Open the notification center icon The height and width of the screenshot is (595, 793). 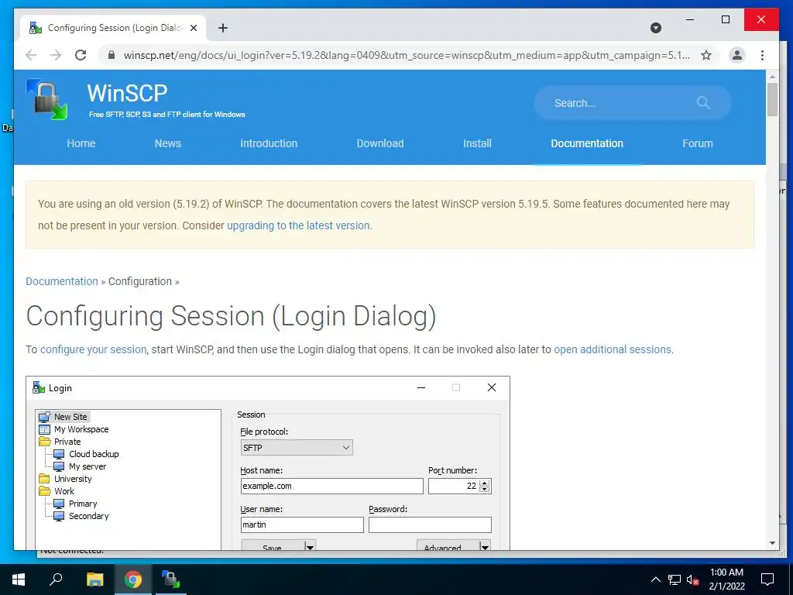tap(767, 580)
